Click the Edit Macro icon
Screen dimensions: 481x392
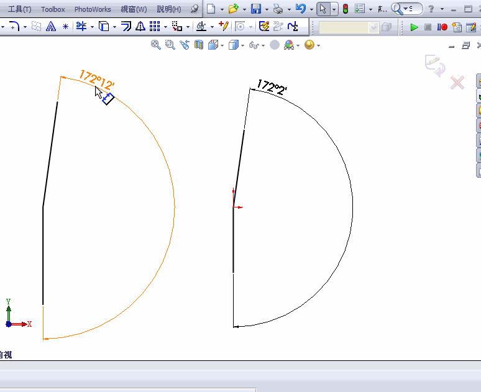tap(471, 27)
